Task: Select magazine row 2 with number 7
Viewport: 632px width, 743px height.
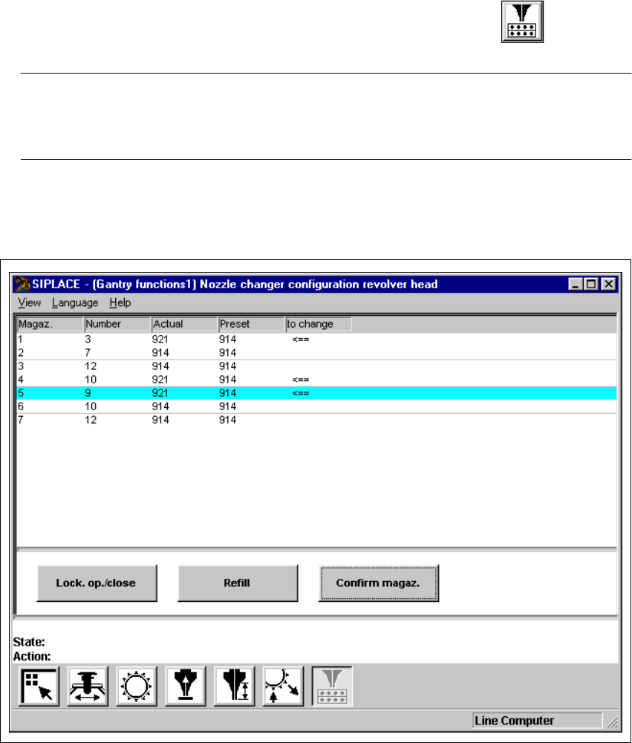Action: 316,352
